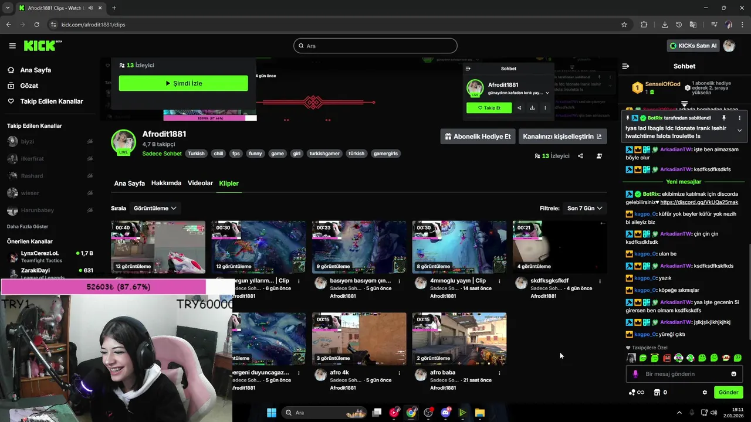Image resolution: width=751 pixels, height=422 pixels.
Task: Open Windows Start menu
Action: (x=272, y=413)
